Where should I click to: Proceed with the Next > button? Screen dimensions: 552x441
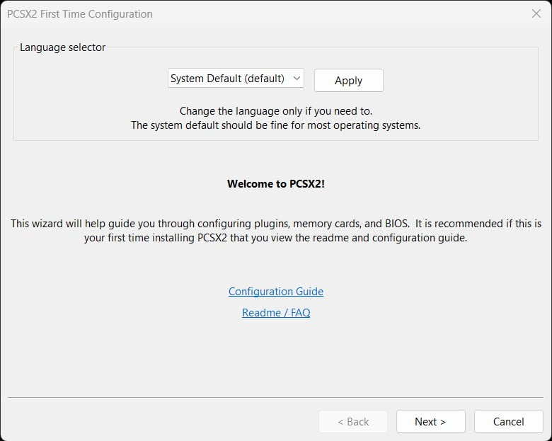pyautogui.click(x=430, y=421)
